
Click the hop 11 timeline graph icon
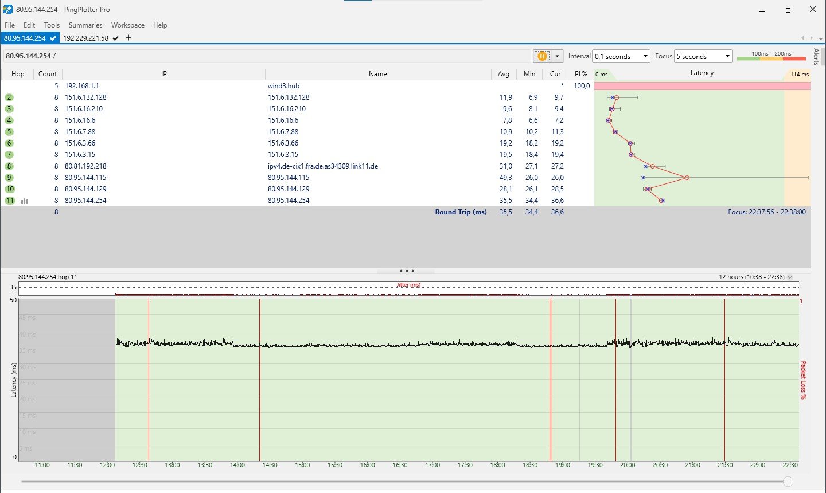pyautogui.click(x=25, y=201)
